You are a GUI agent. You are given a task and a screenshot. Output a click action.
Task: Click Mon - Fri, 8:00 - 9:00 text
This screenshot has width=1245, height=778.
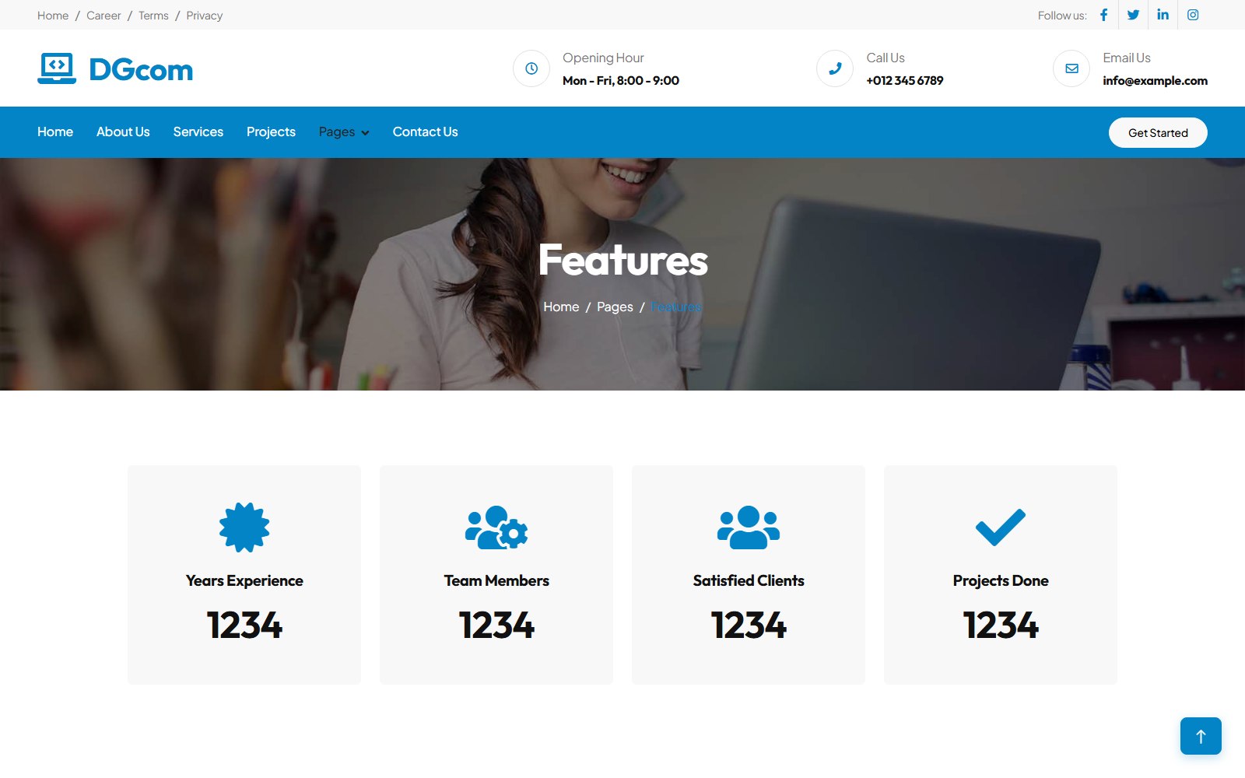coord(621,81)
